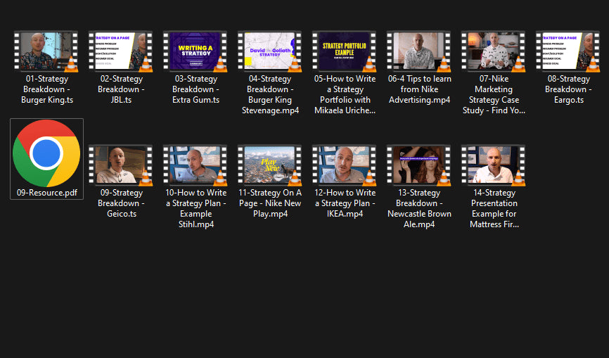The height and width of the screenshot is (358, 609).
Task: Select the 13 Newcastle Brown Ale video icon
Action: [418, 165]
